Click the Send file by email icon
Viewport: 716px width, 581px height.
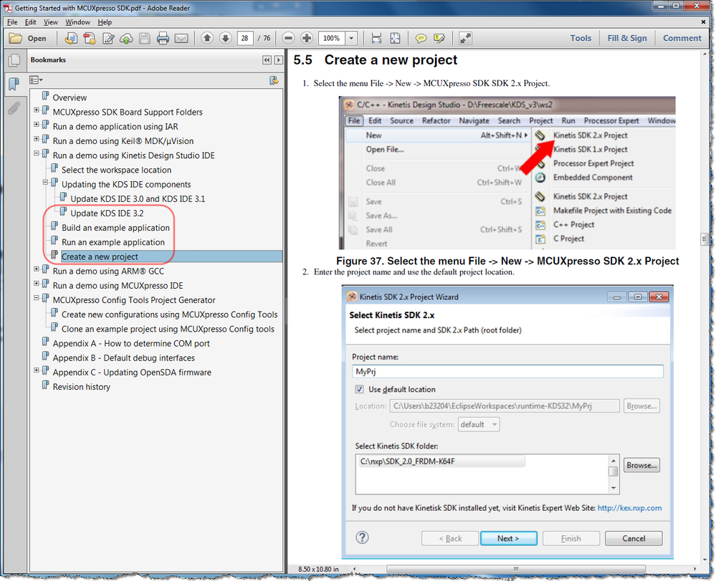pos(181,39)
